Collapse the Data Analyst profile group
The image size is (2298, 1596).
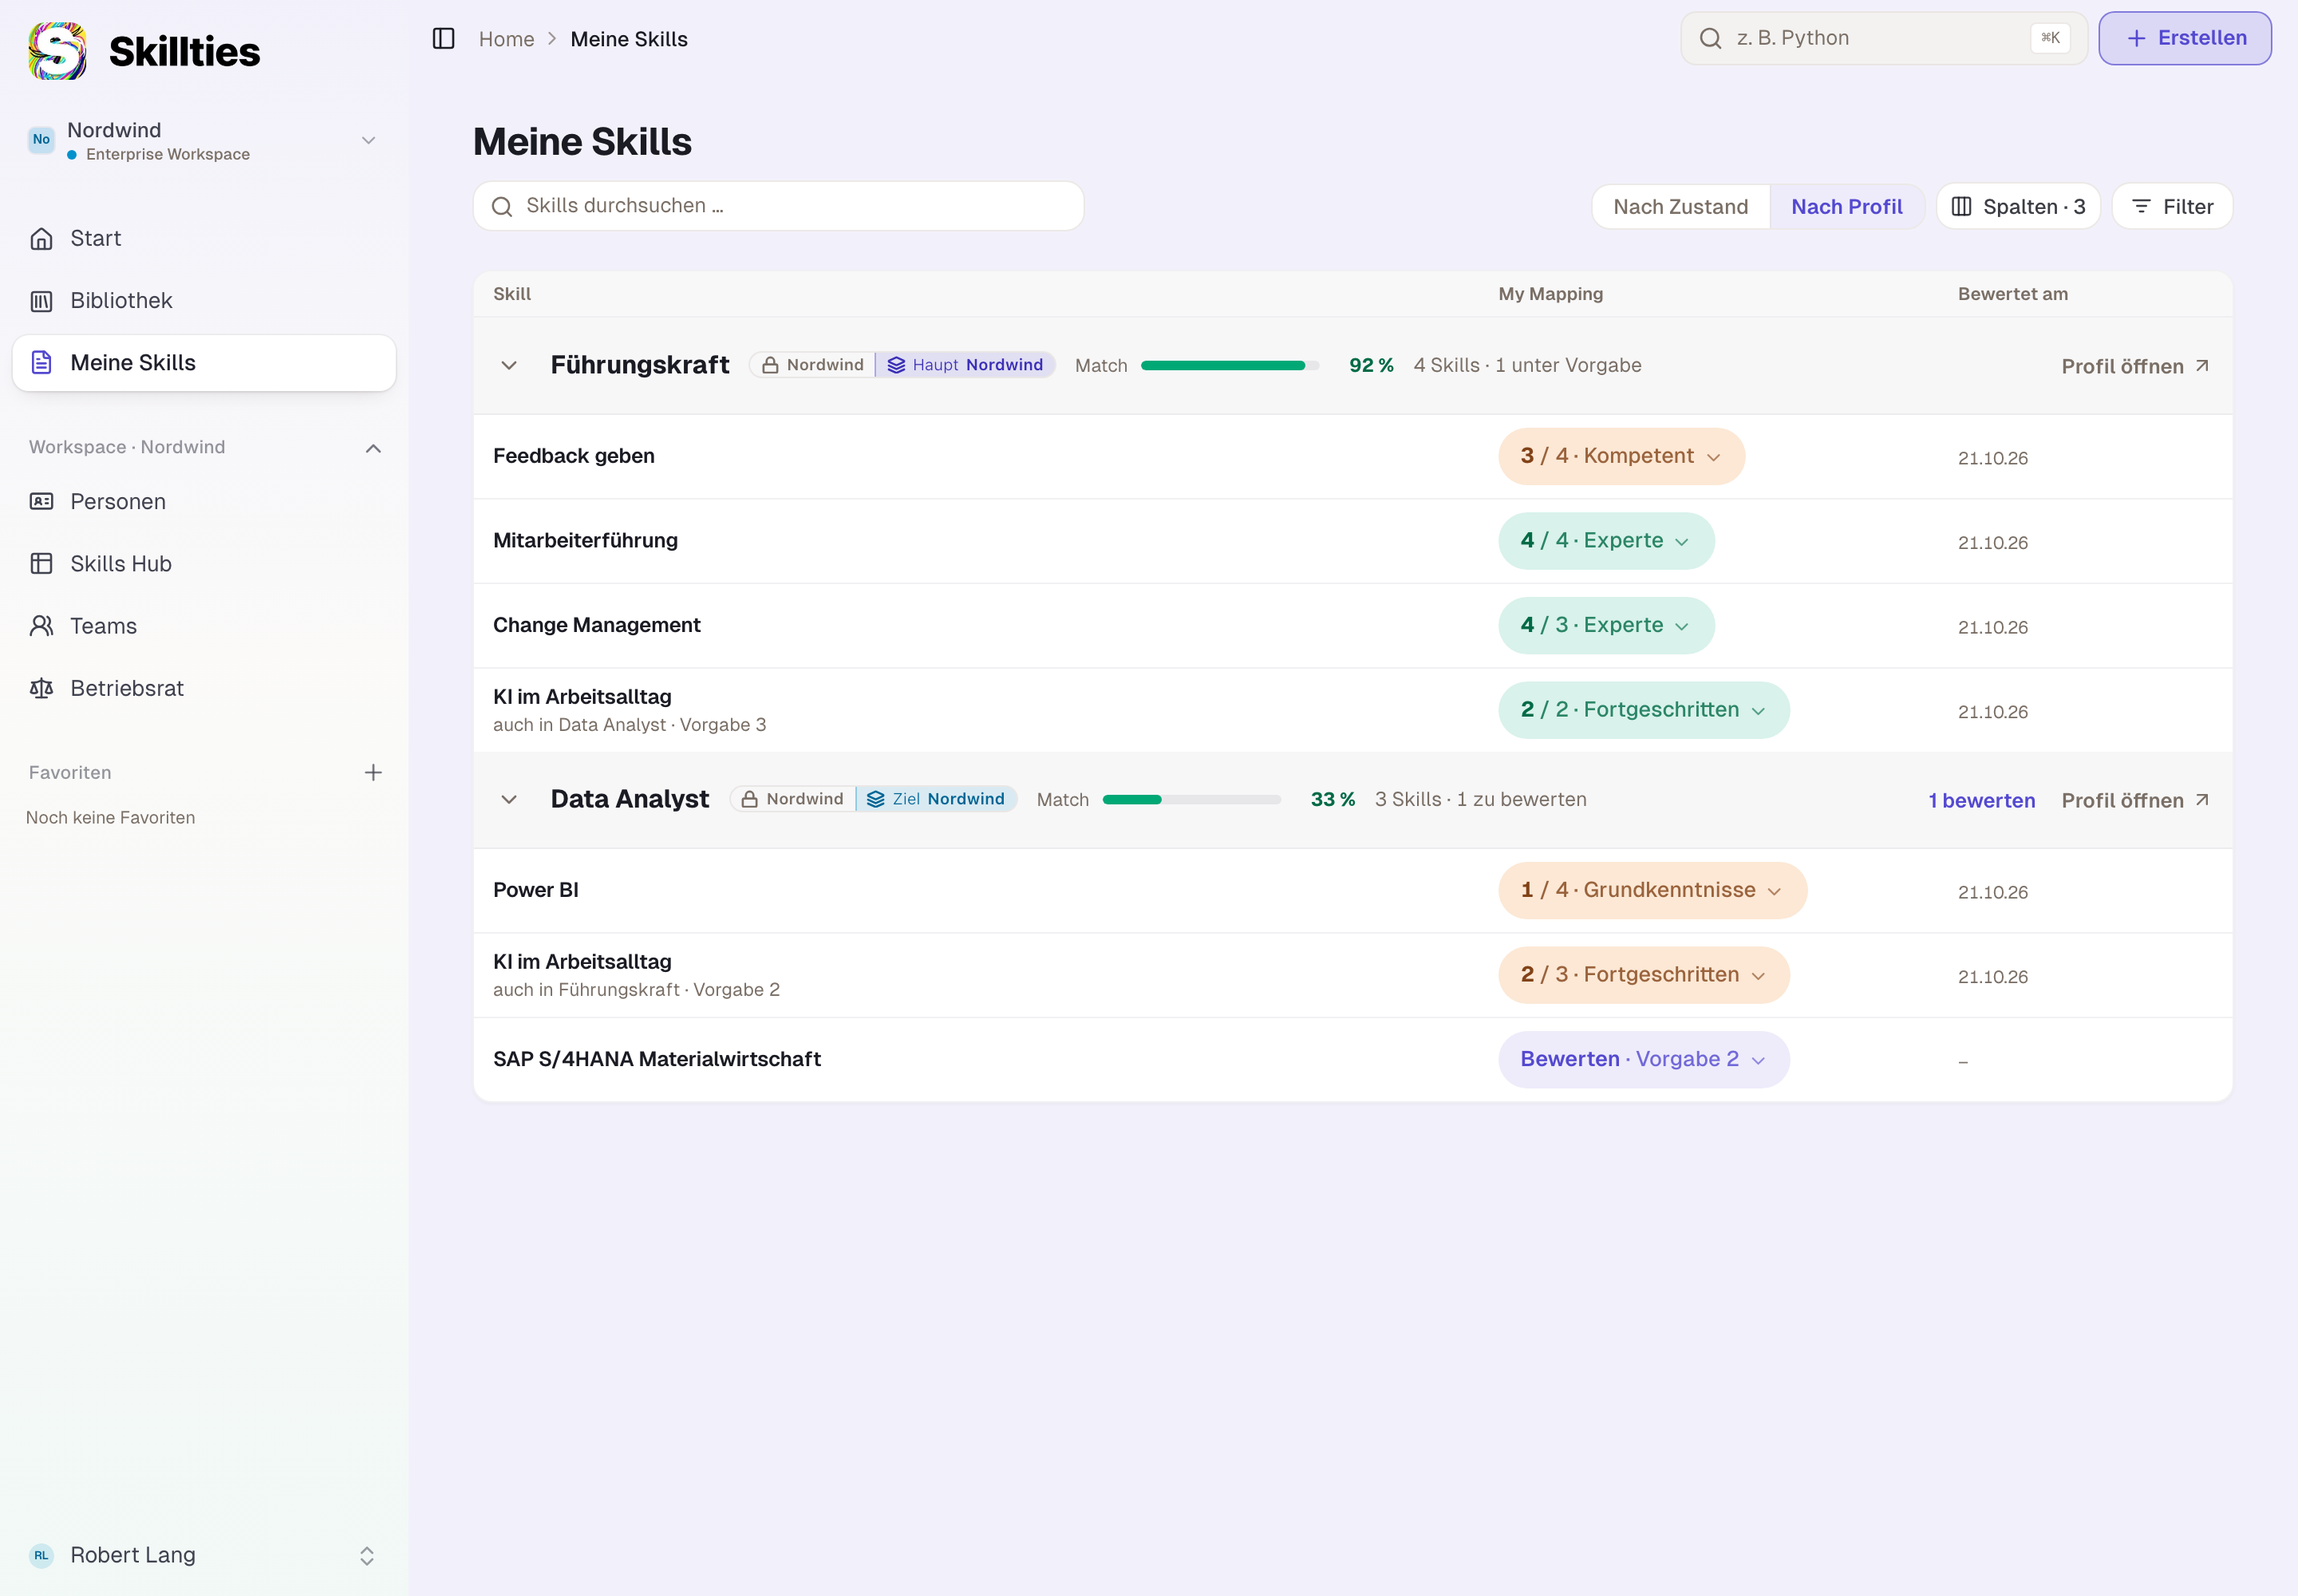click(x=509, y=800)
